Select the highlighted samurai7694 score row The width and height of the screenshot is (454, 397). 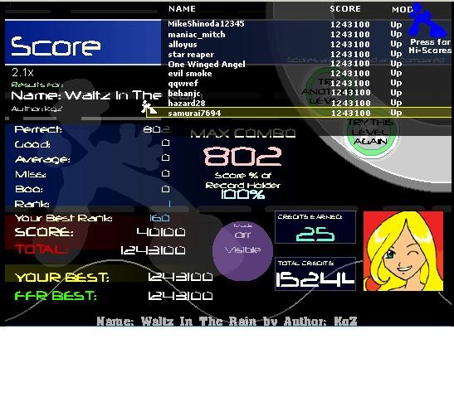(299, 113)
